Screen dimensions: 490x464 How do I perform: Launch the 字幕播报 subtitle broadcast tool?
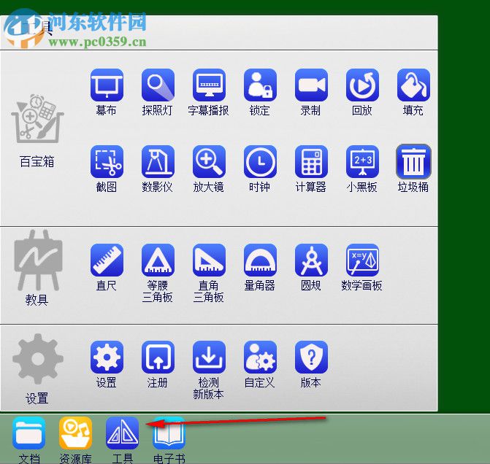(x=209, y=85)
